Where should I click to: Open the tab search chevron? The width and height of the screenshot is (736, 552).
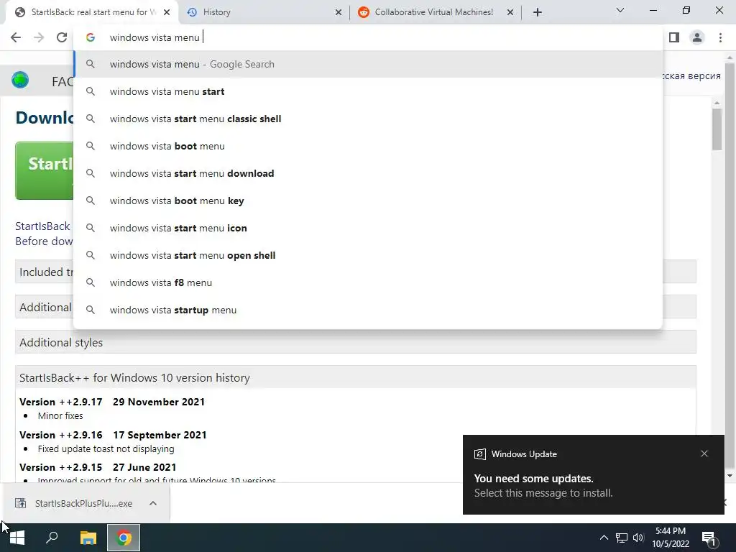(620, 10)
